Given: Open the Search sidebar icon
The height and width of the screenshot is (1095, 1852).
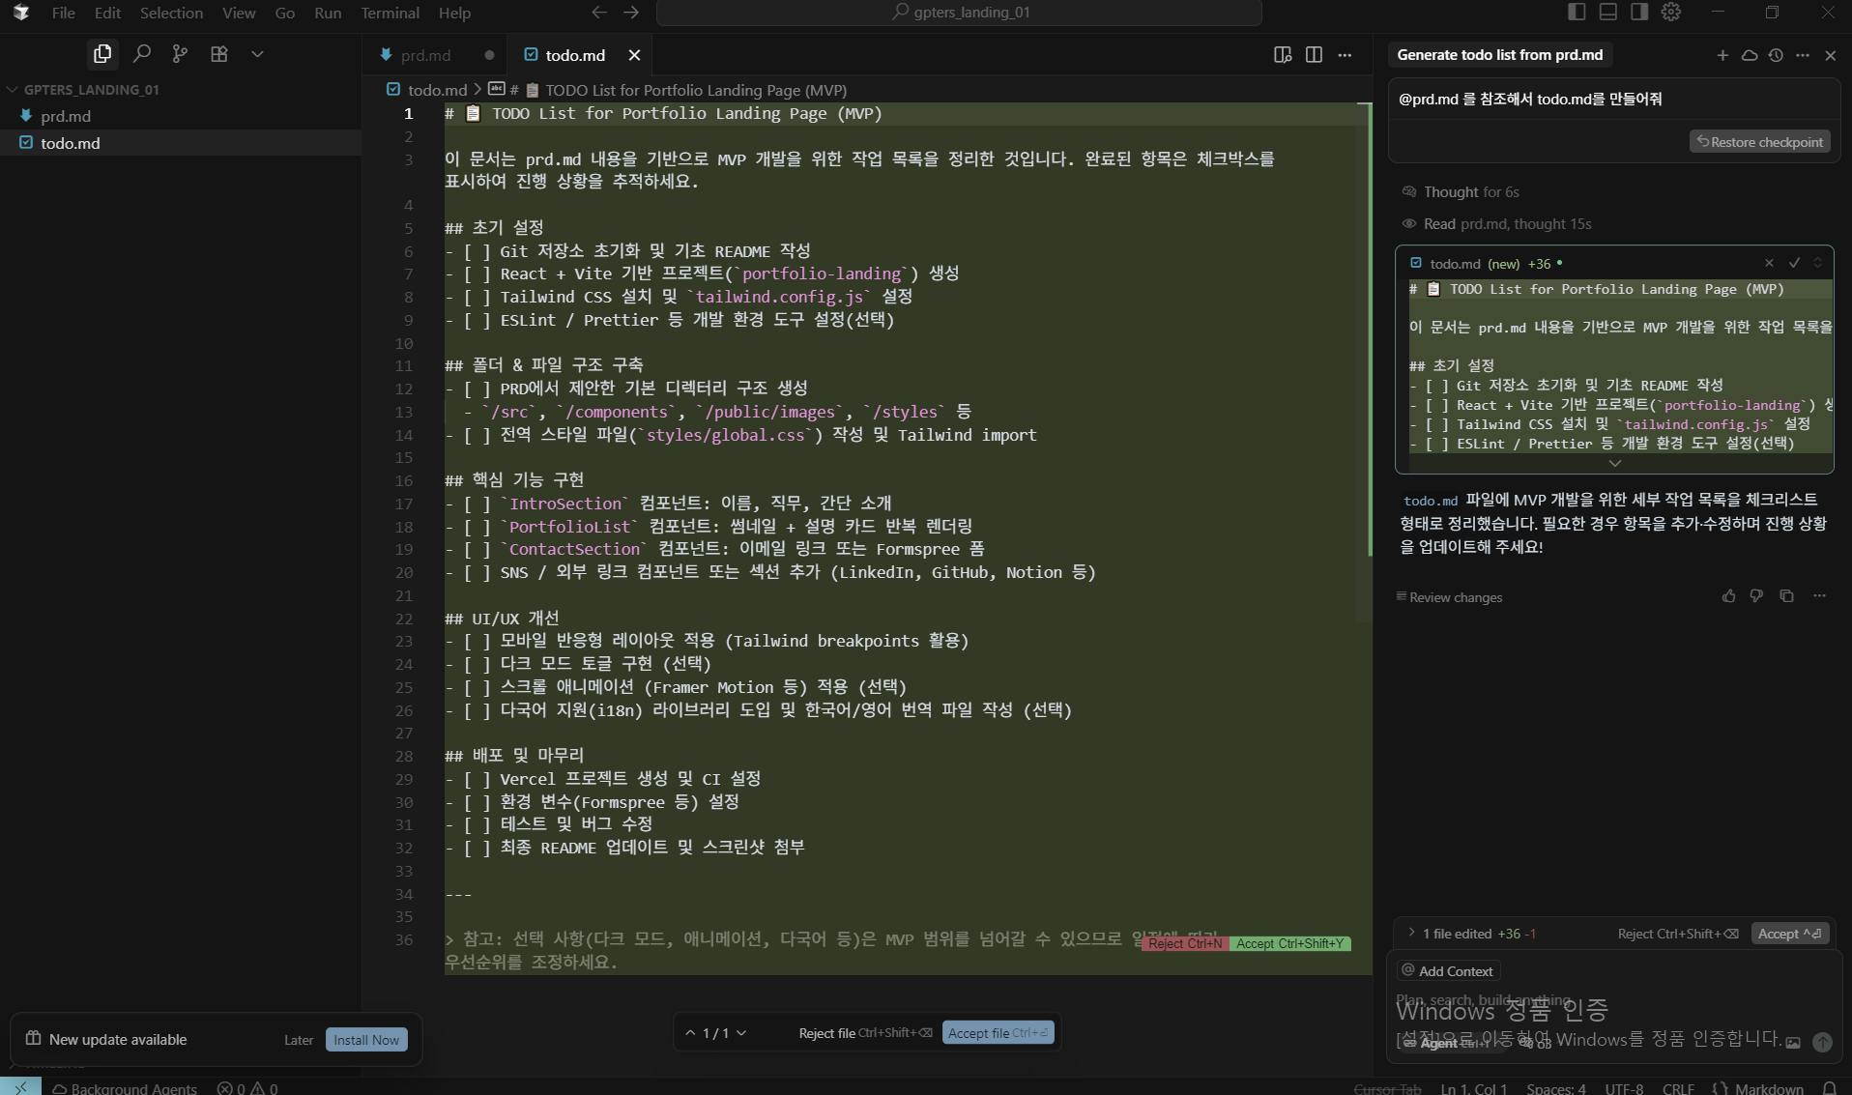Looking at the screenshot, I should coord(142,54).
